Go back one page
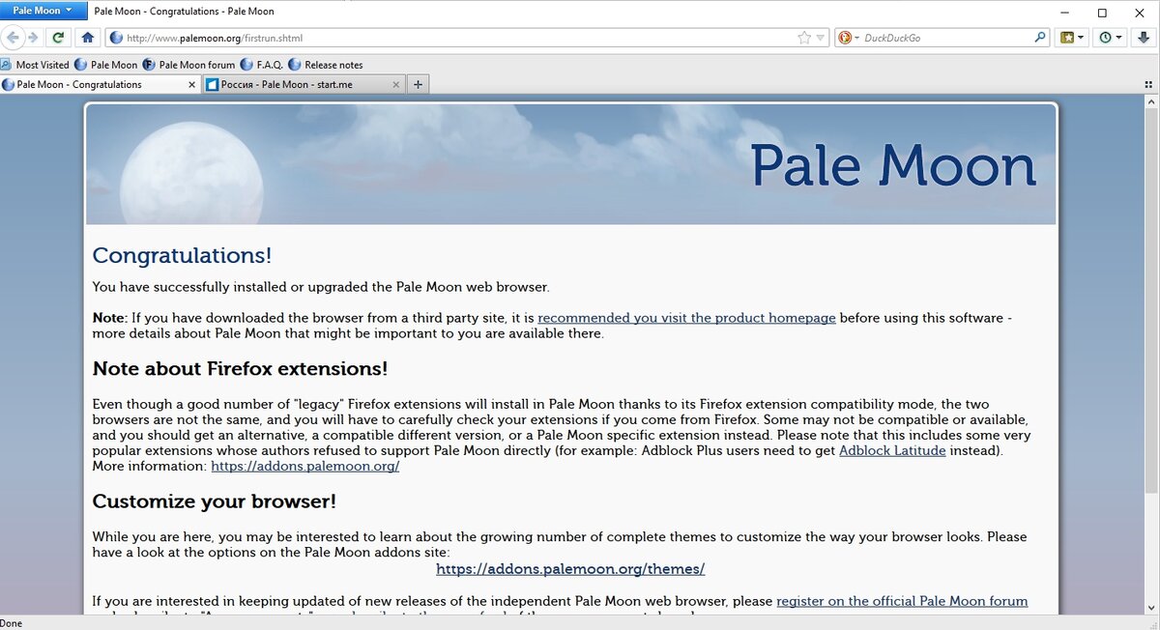This screenshot has height=630, width=1160. tap(14, 38)
